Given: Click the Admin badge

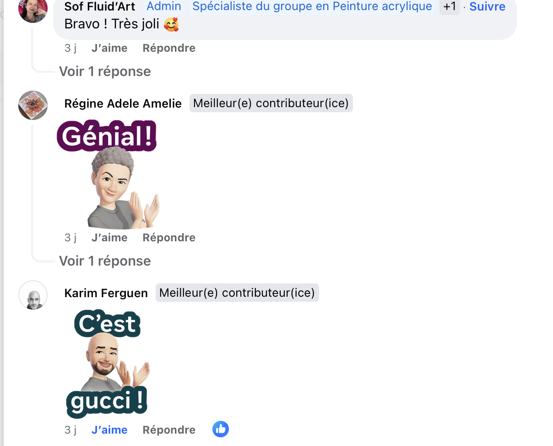Looking at the screenshot, I should [x=163, y=6].
